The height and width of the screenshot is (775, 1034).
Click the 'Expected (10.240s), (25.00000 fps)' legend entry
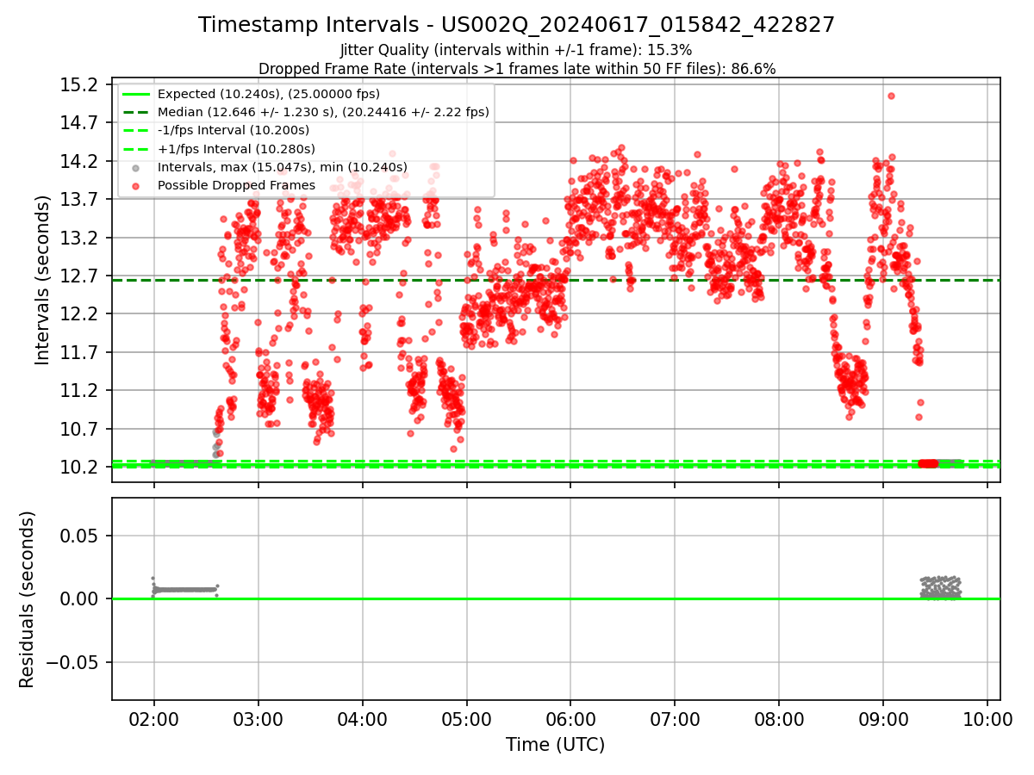click(269, 94)
